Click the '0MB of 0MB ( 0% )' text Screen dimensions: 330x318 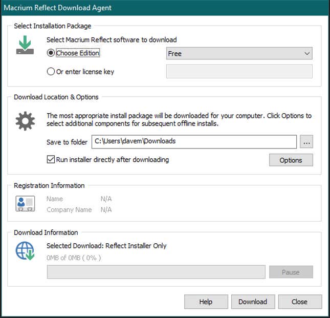point(74,258)
